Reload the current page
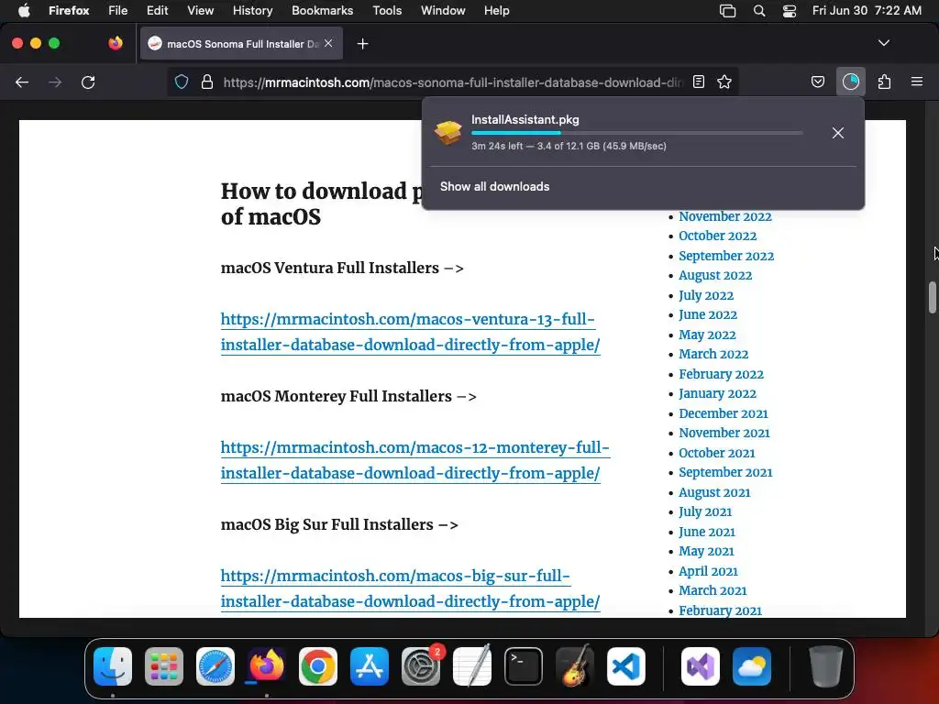The width and height of the screenshot is (939, 704). coord(88,82)
